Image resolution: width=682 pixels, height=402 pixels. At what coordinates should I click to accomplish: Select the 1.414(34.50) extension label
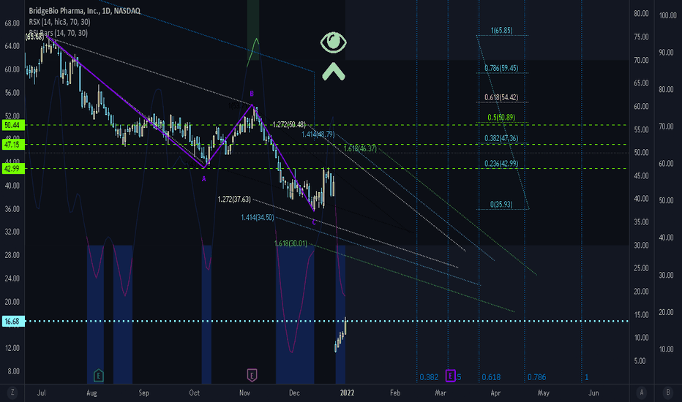click(258, 217)
